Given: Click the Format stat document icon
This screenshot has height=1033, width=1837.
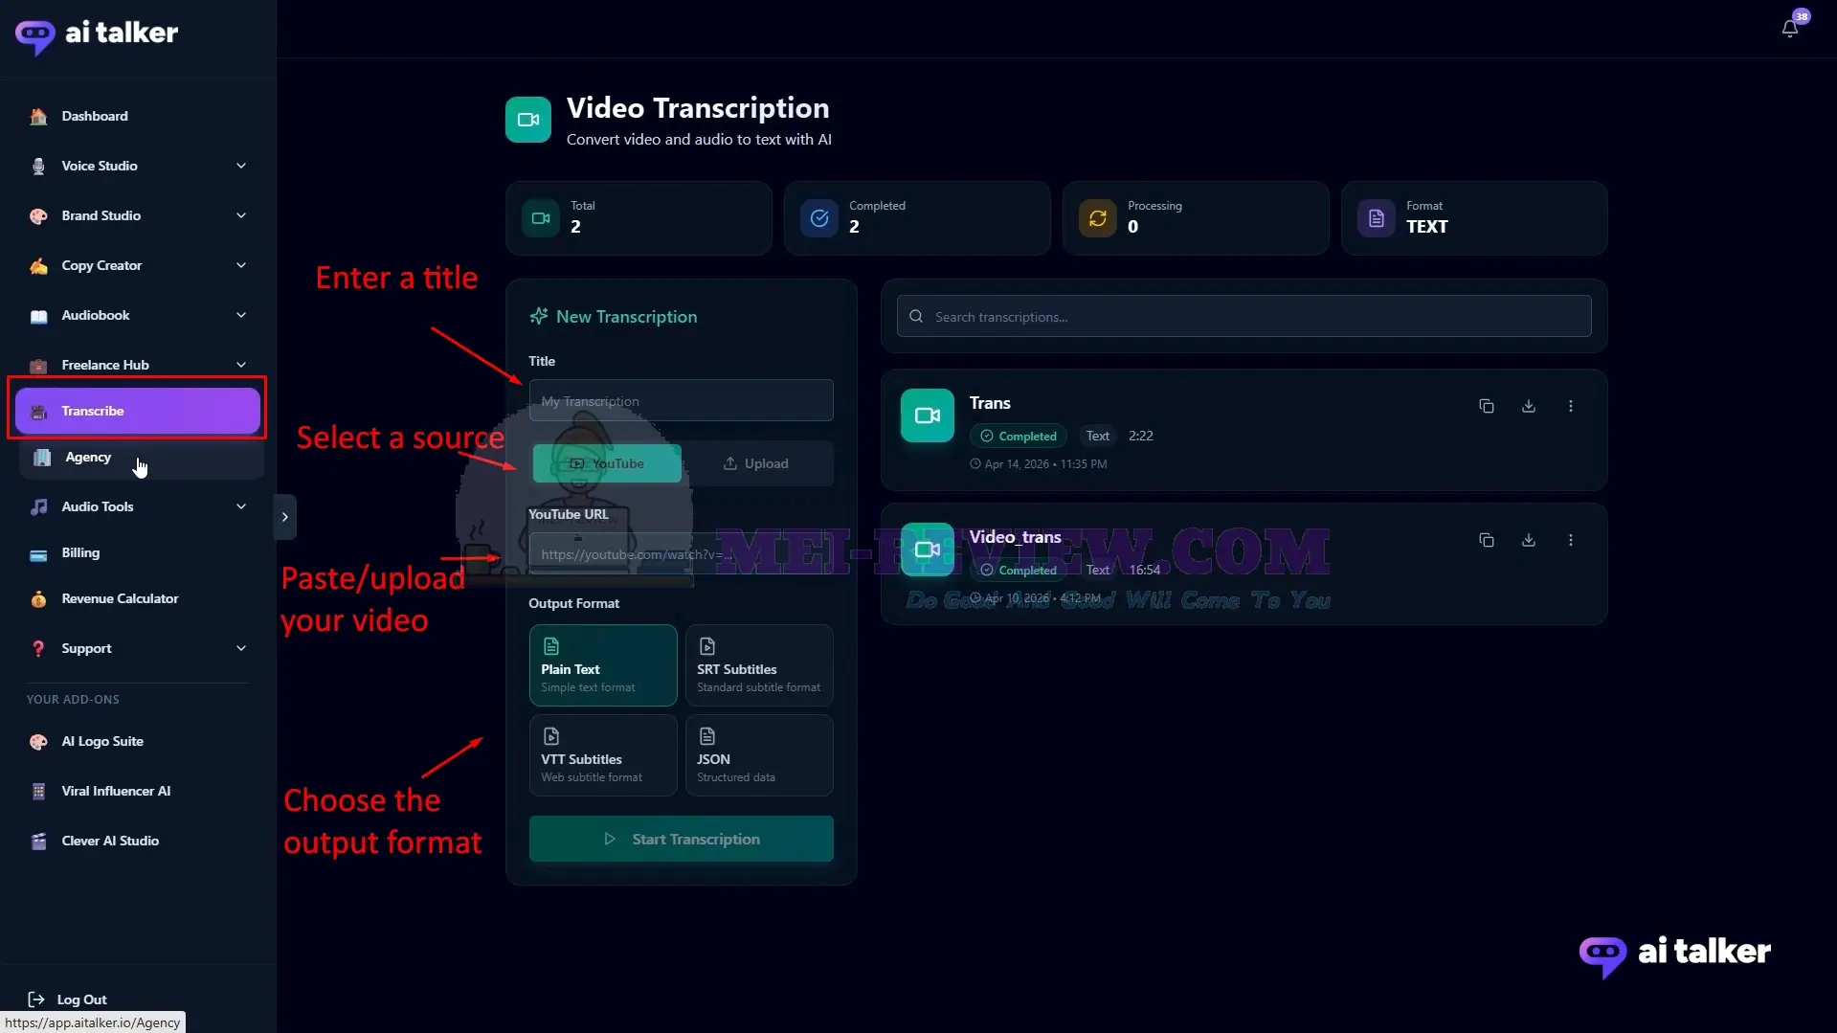Looking at the screenshot, I should (x=1377, y=218).
